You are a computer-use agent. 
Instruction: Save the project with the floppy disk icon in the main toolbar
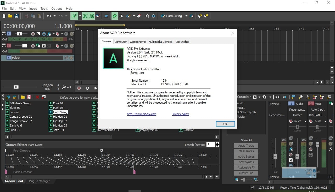(x=16, y=16)
